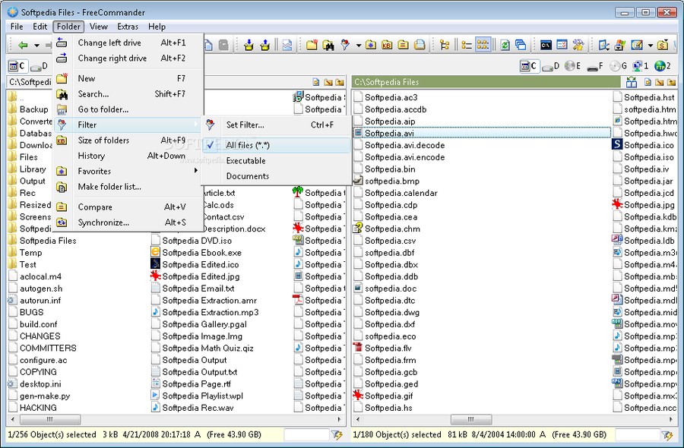
Task: Expand the Favorites submenu in Folder menu
Action: [x=128, y=172]
